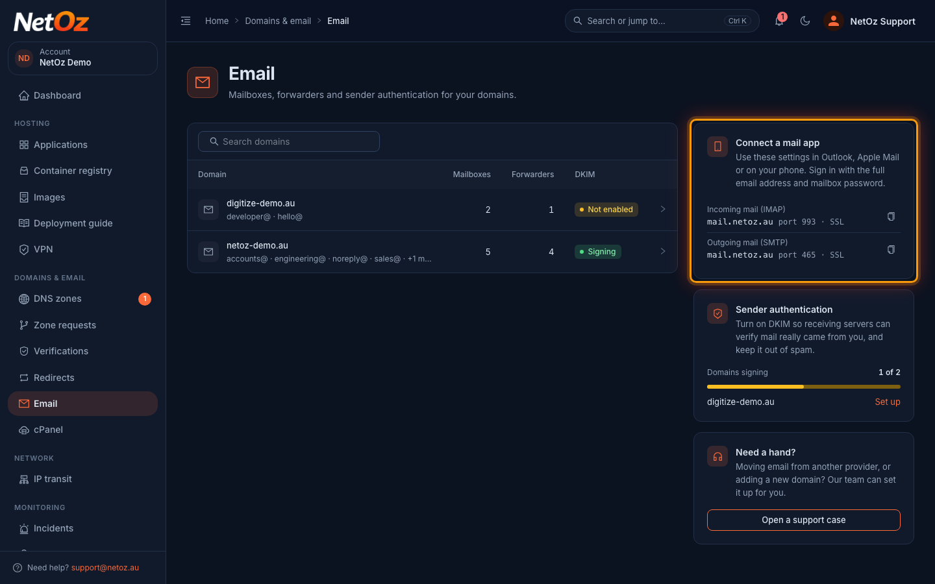This screenshot has height=584, width=935.
Task: Click the Mailboxes column header
Action: pos(472,175)
